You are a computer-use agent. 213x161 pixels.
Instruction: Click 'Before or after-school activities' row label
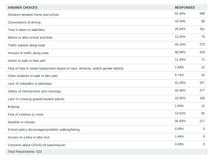tap(30, 38)
